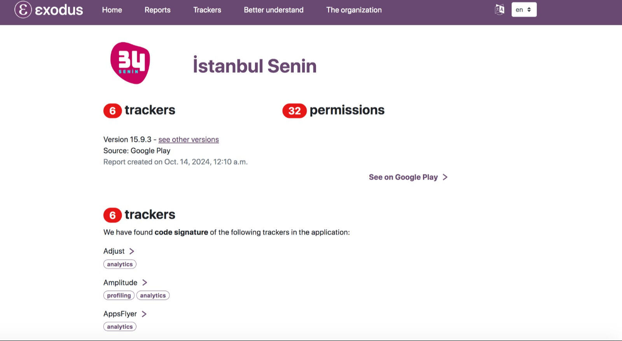Open the Better understand page
The image size is (622, 341).
click(274, 10)
